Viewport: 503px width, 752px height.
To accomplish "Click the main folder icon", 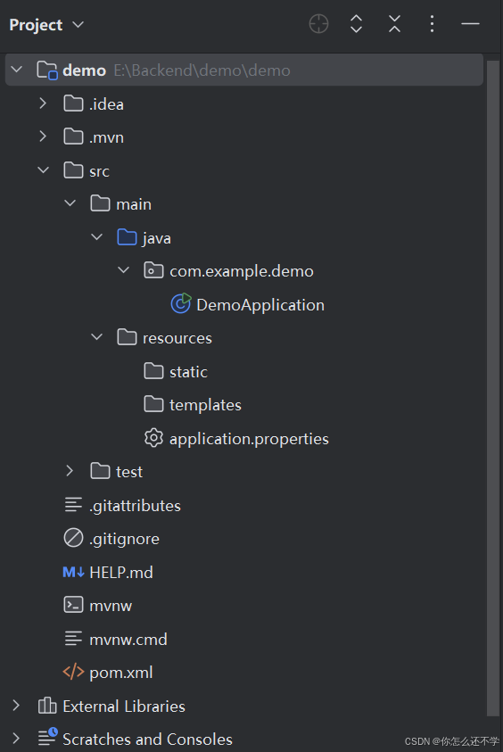I will [x=100, y=203].
